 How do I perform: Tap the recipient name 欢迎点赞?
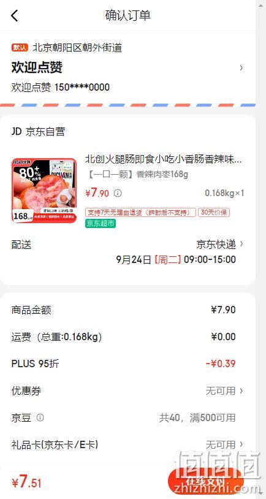37,67
